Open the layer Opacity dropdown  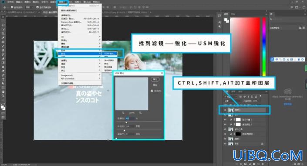pos(260,101)
